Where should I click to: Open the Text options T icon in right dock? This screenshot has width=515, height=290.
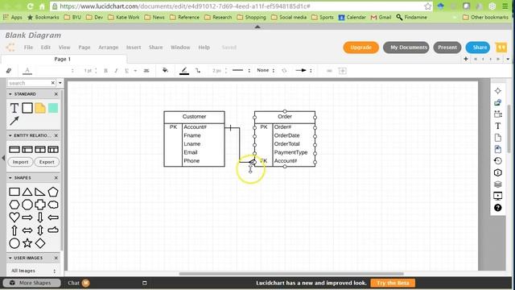click(x=498, y=126)
